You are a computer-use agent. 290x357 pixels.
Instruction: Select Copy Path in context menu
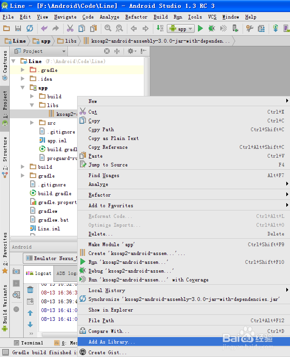(184, 129)
